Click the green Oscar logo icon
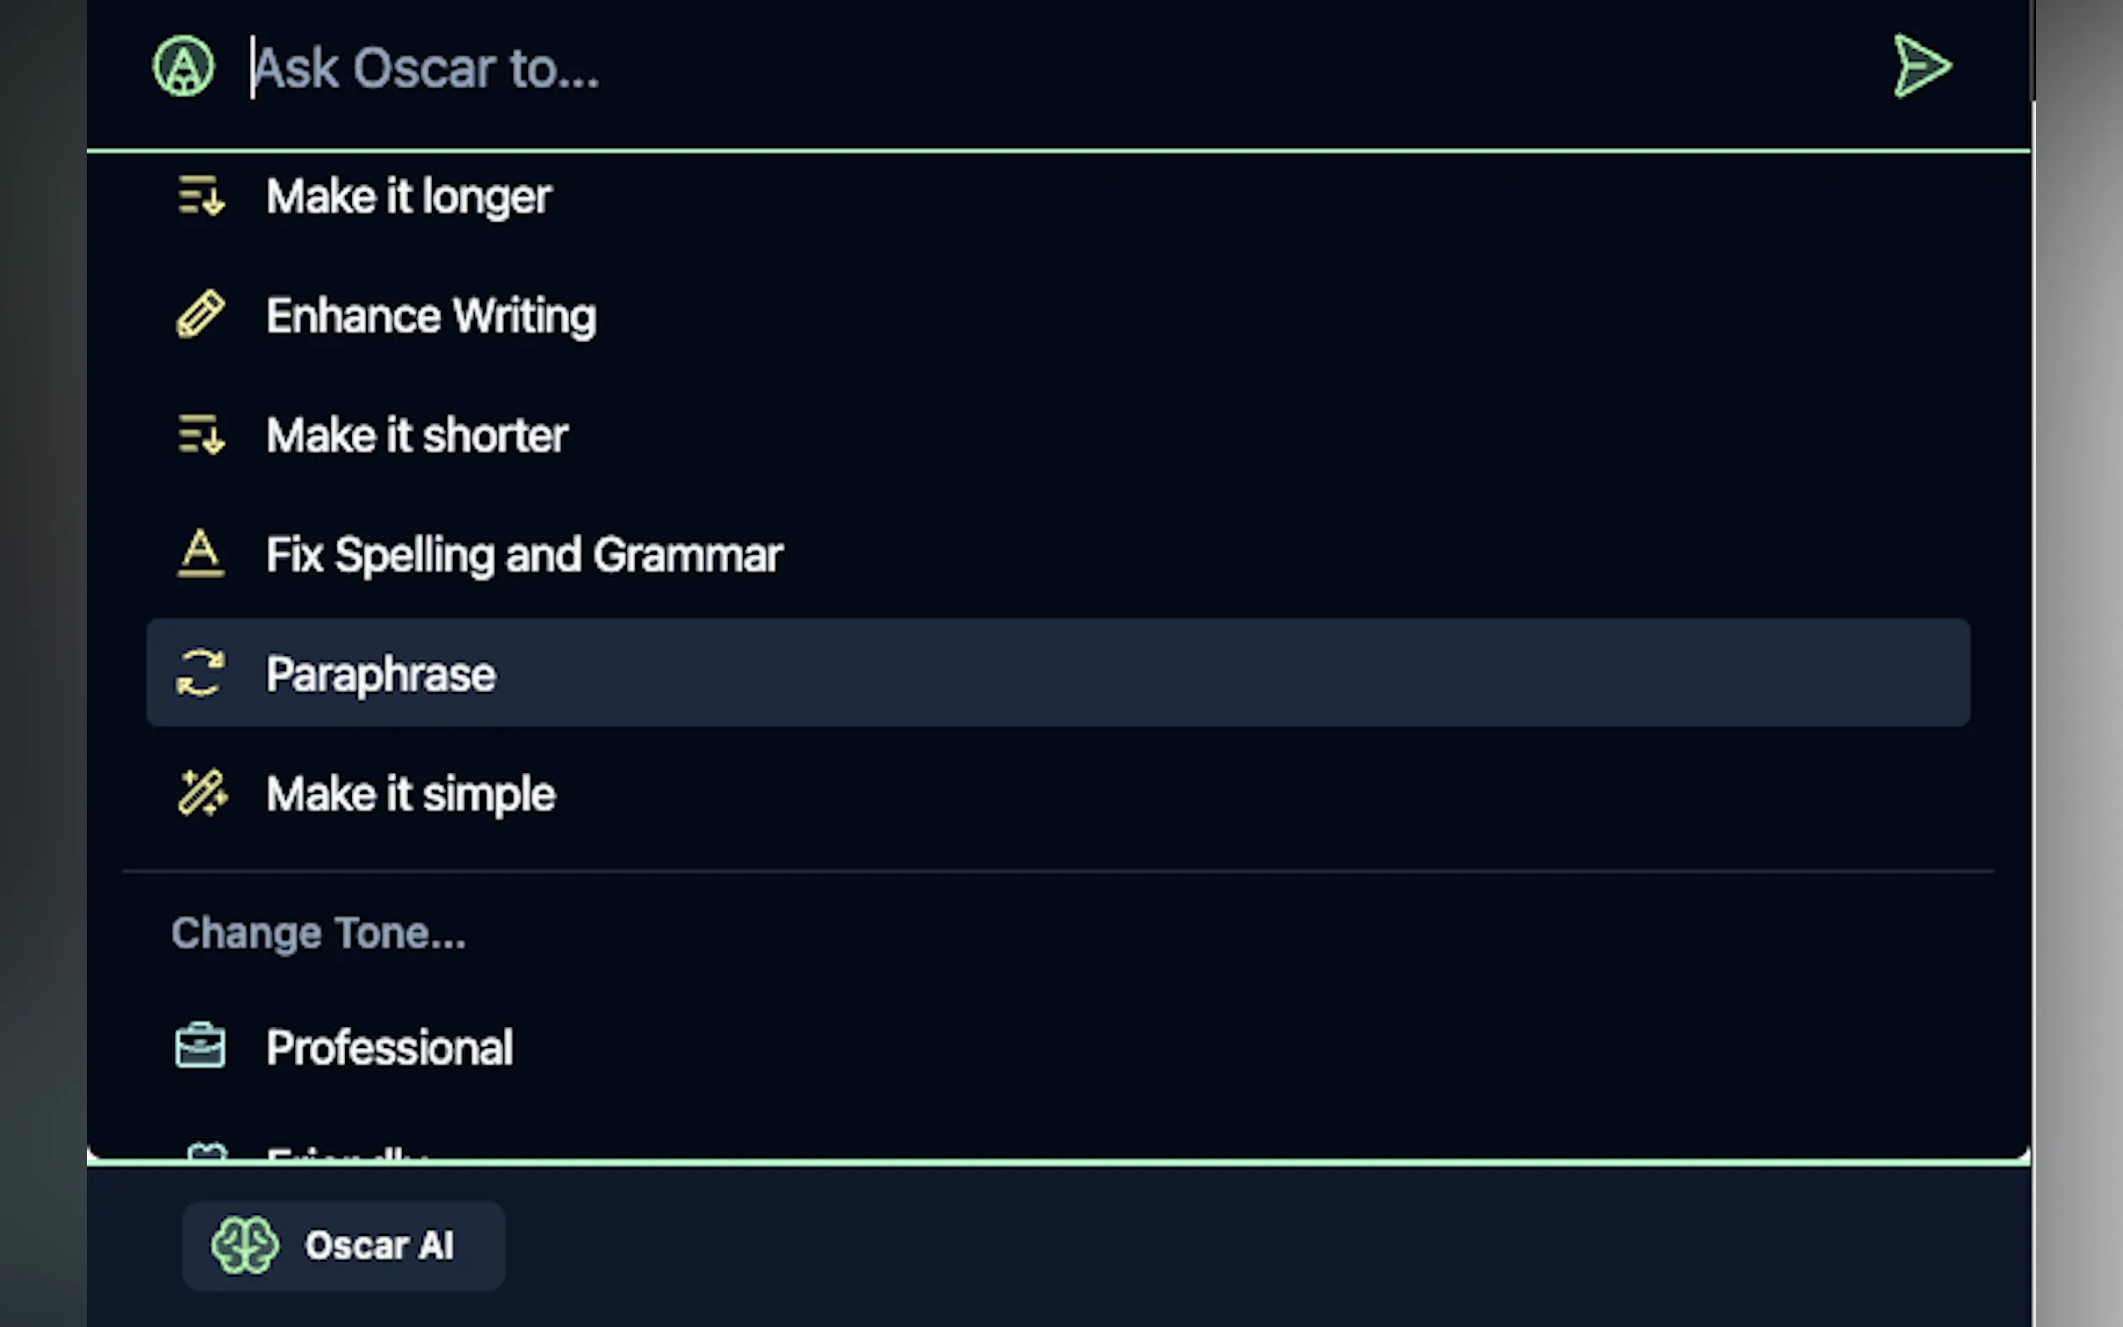This screenshot has height=1327, width=2123. (183, 67)
